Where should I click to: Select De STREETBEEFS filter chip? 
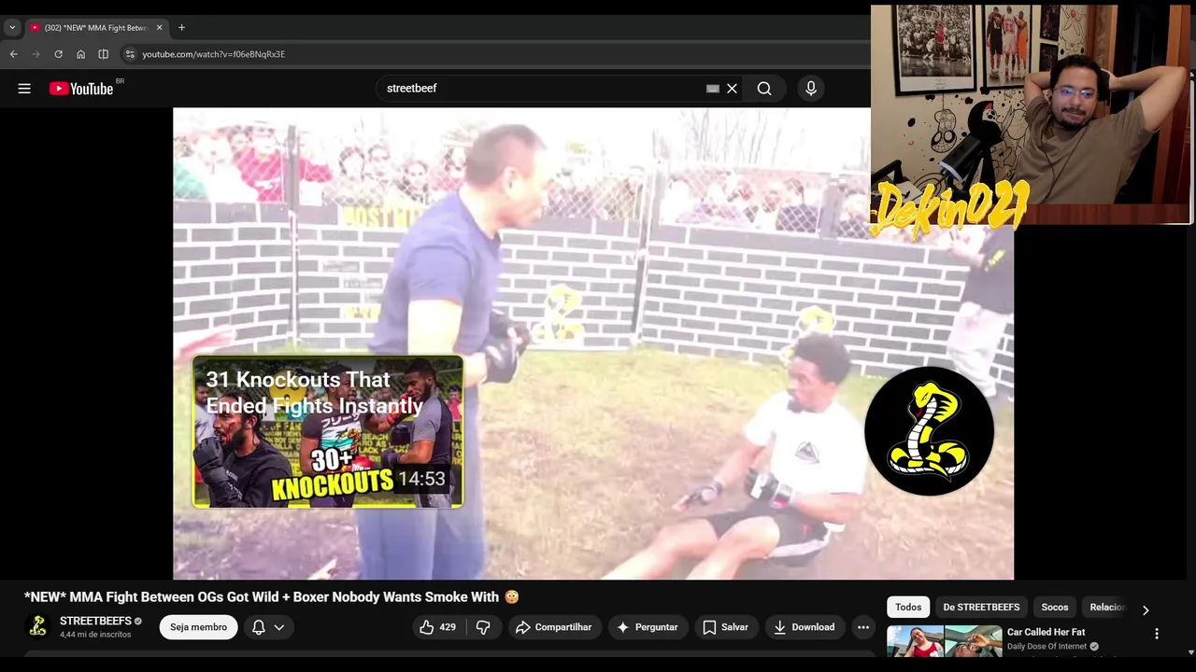pos(981,607)
